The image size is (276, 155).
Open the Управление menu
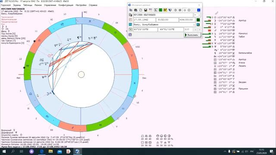(x=50, y=5)
